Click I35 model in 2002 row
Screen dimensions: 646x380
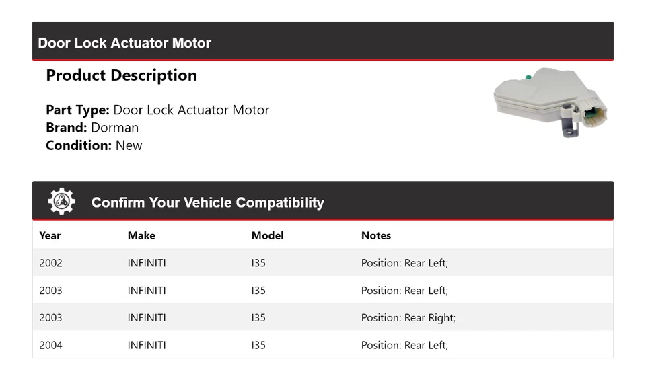258,263
